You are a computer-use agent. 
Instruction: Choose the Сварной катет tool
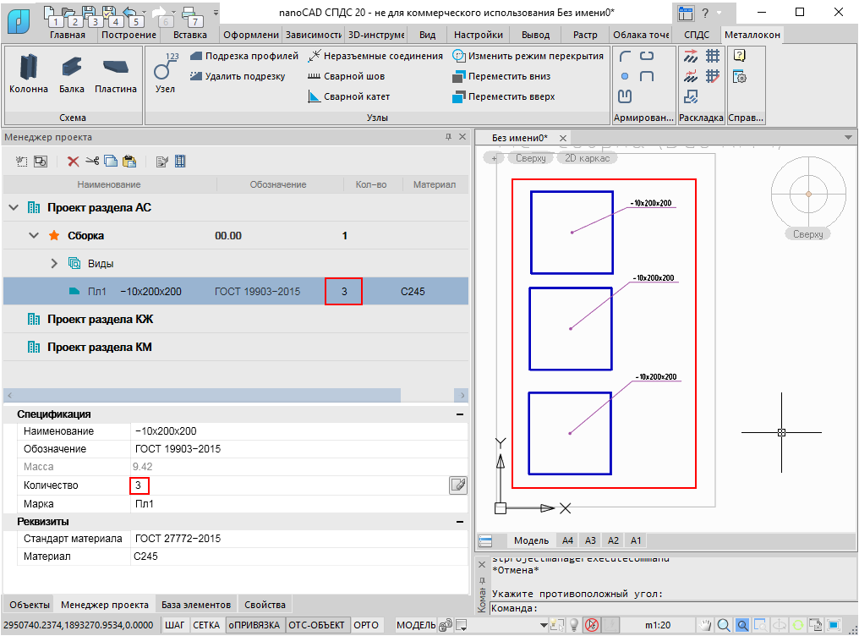pos(349,96)
